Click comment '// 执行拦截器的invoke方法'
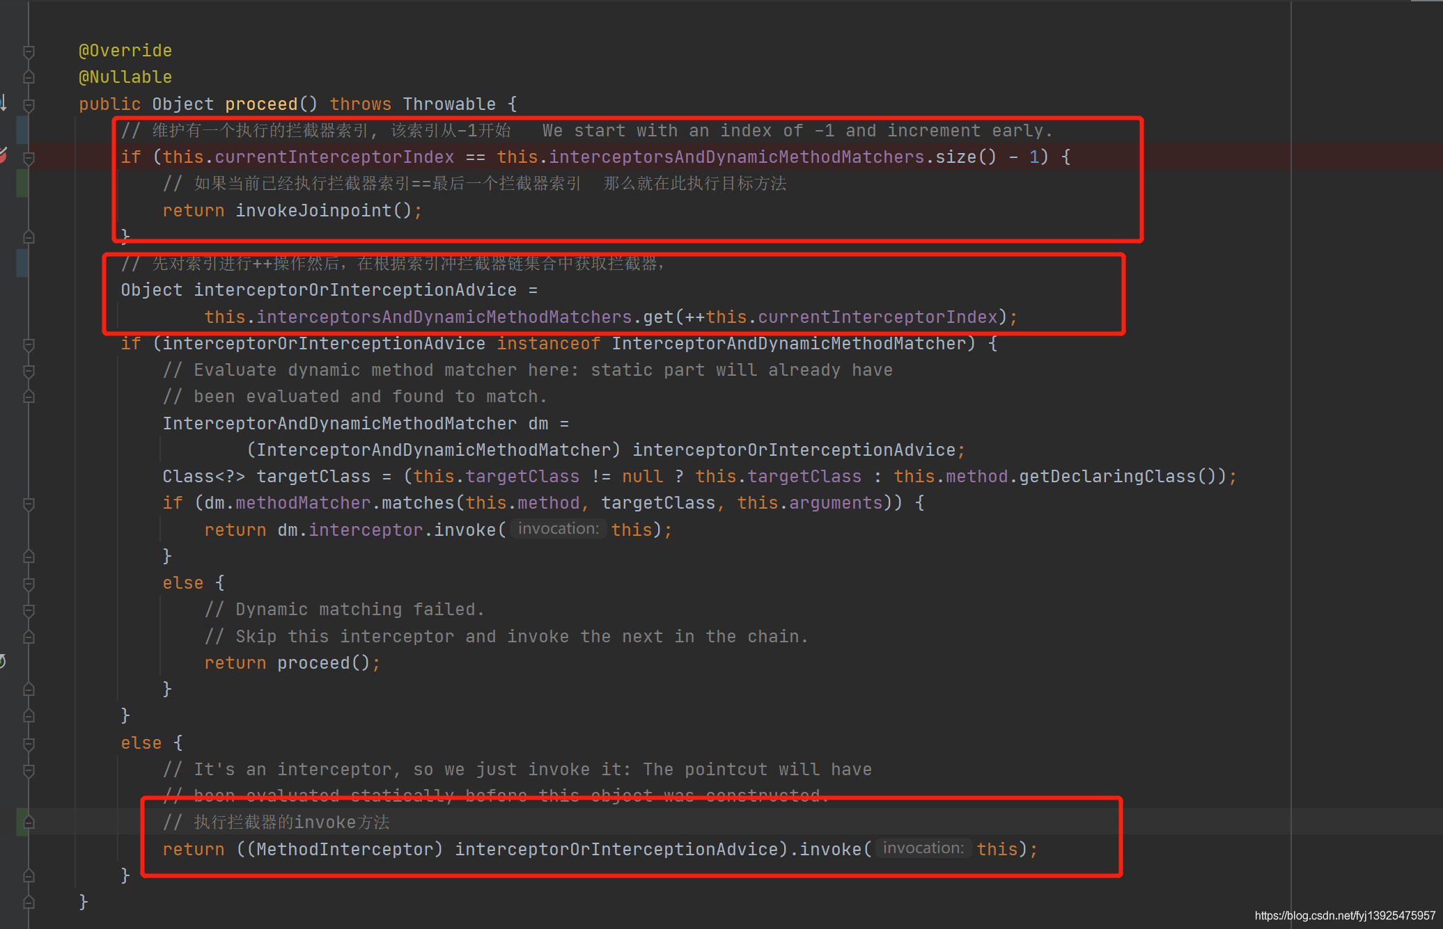 (x=276, y=823)
